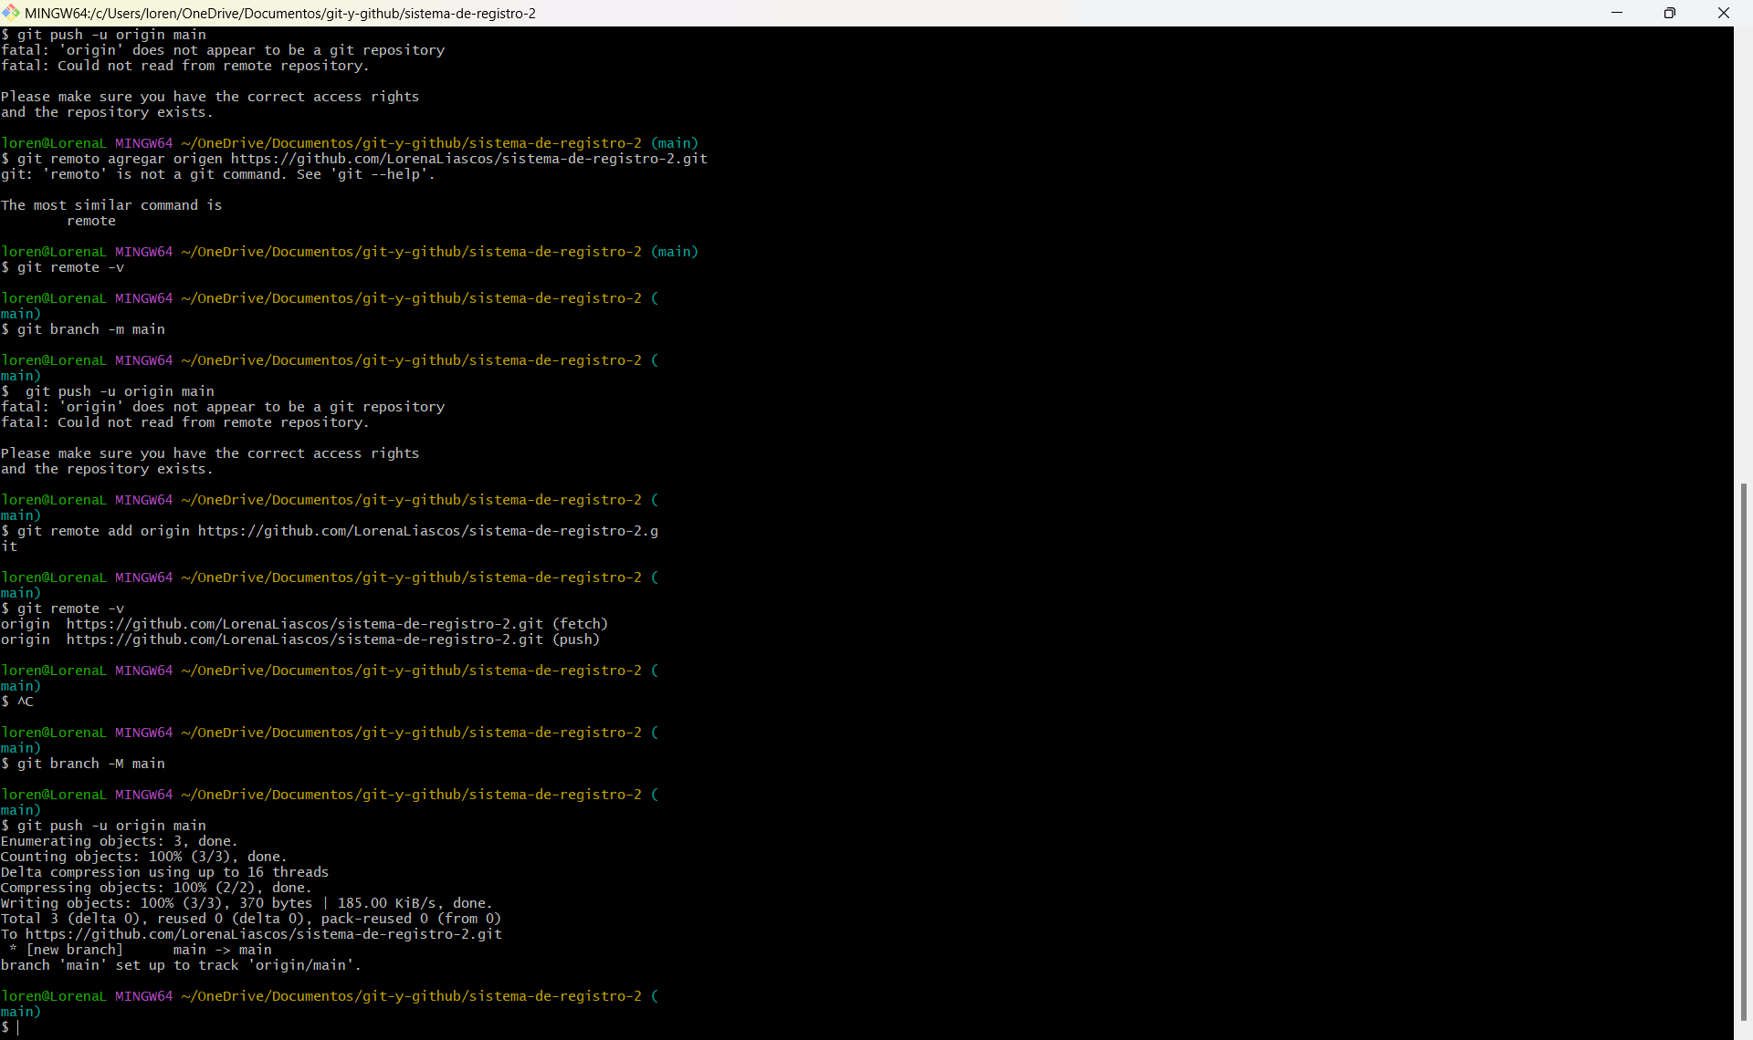Close the MINGW64 terminal window
Image resolution: width=1753 pixels, height=1040 pixels.
[1724, 13]
